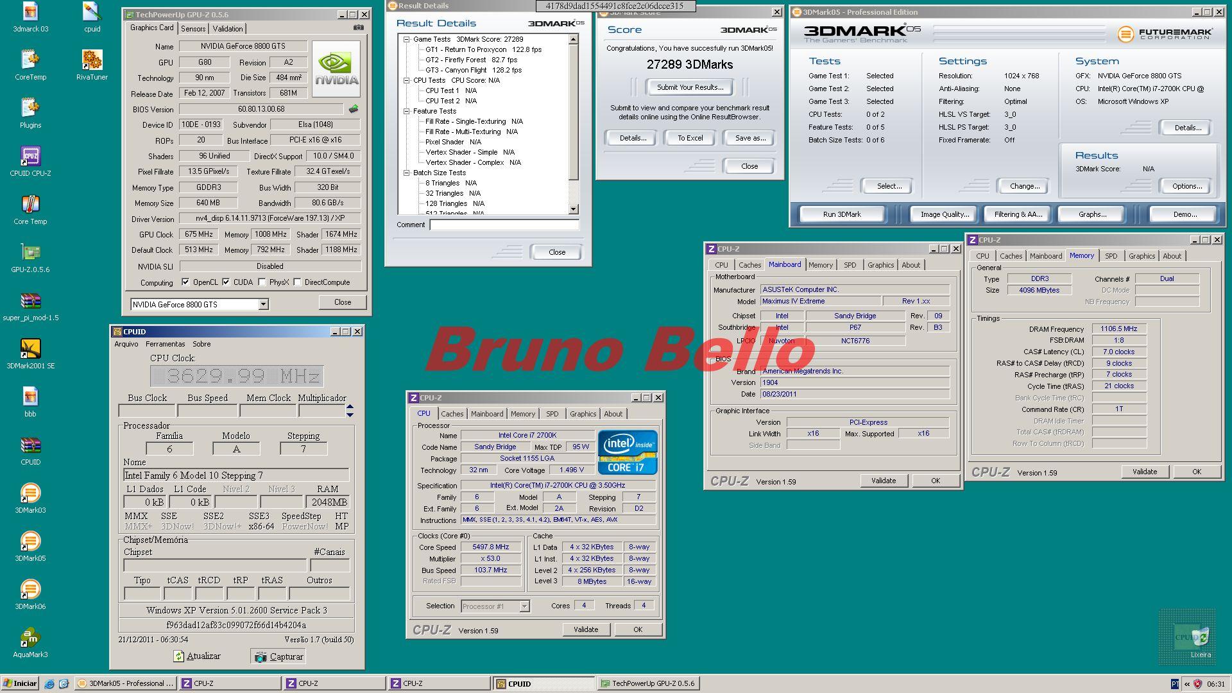Viewport: 1232px width, 693px height.
Task: Click the security shield tray icon
Action: pyautogui.click(x=1197, y=684)
